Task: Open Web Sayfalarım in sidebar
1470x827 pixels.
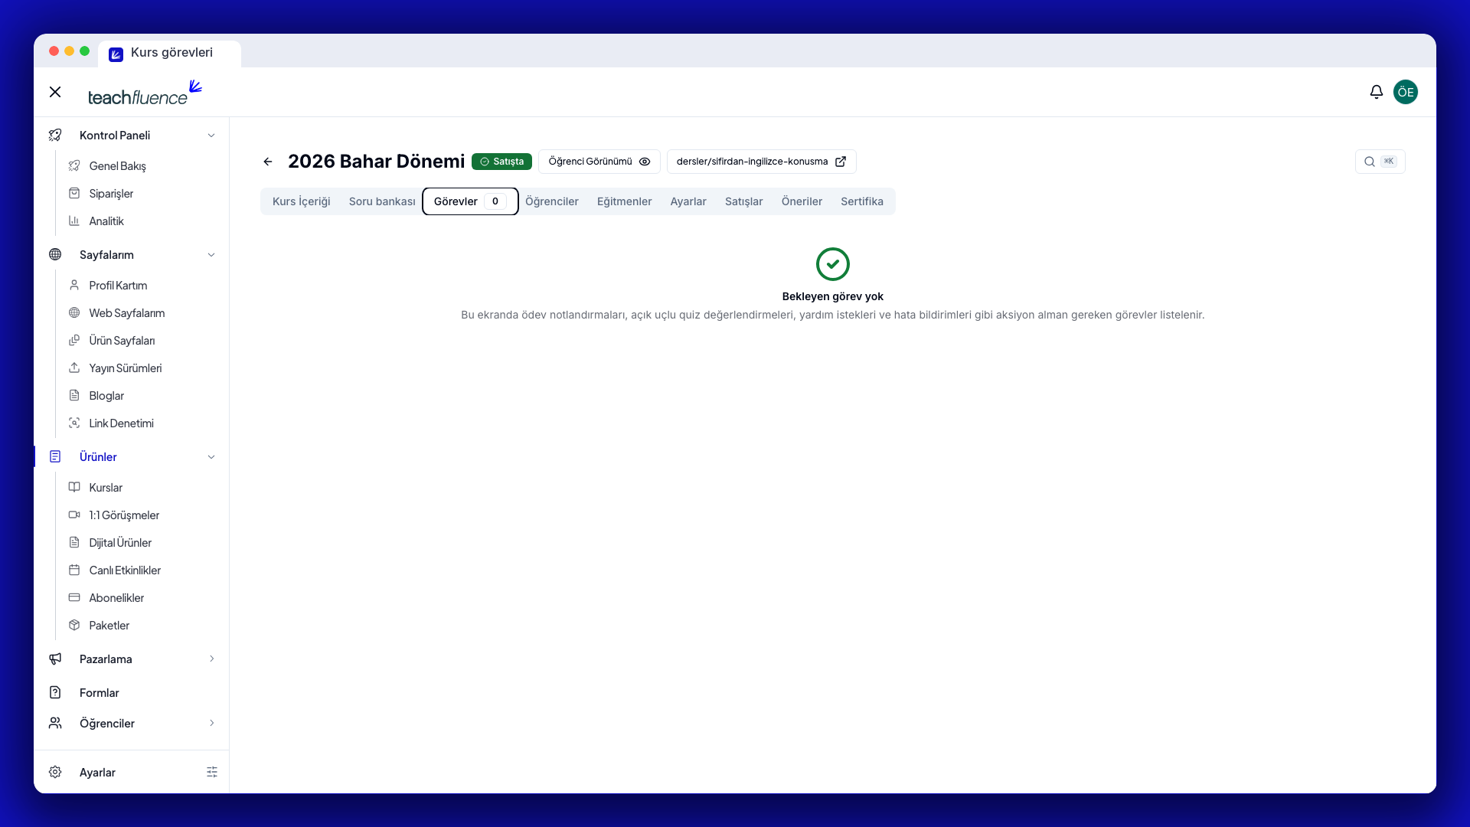Action: point(127,312)
